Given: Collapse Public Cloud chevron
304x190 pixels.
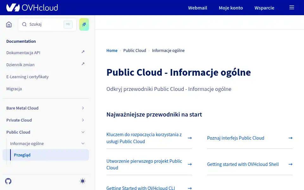Looking at the screenshot, I should pyautogui.click(x=83, y=132).
